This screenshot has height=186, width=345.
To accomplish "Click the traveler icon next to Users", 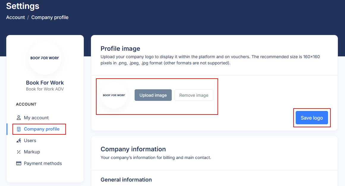I will coord(19,141).
